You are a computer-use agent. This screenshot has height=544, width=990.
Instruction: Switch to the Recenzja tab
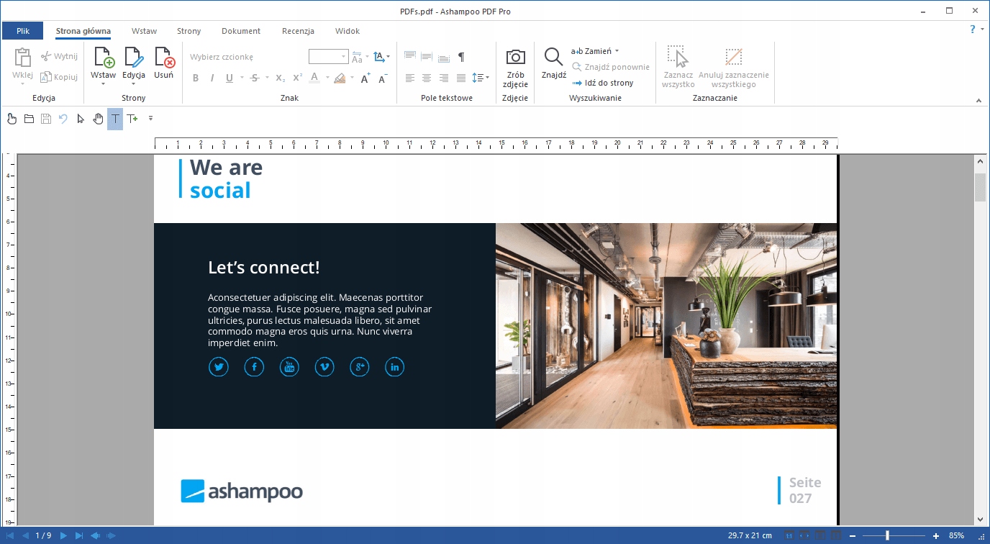tap(298, 31)
